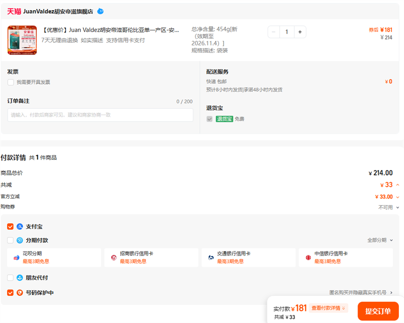Enable the 分期付款 installment checkbox
This screenshot has height=323, width=404.
coord(11,240)
